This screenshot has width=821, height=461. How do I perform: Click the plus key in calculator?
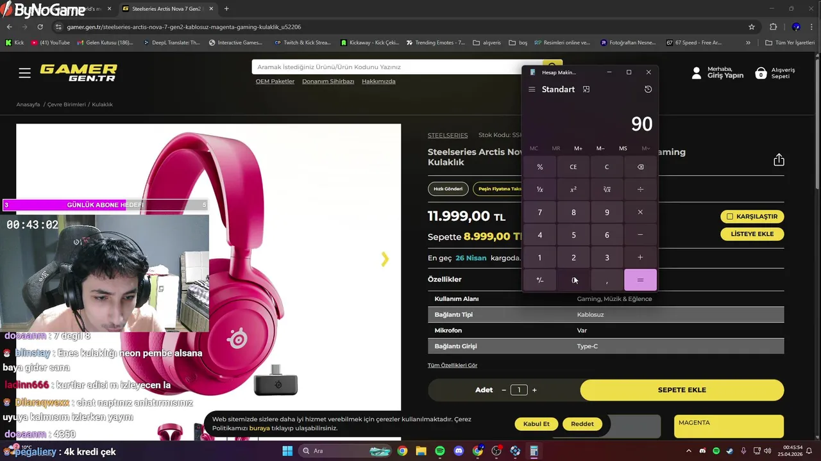click(x=640, y=257)
